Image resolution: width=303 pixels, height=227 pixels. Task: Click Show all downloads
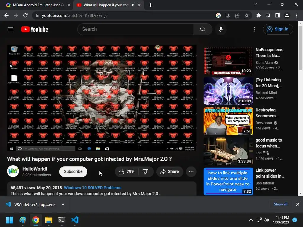coord(281,204)
